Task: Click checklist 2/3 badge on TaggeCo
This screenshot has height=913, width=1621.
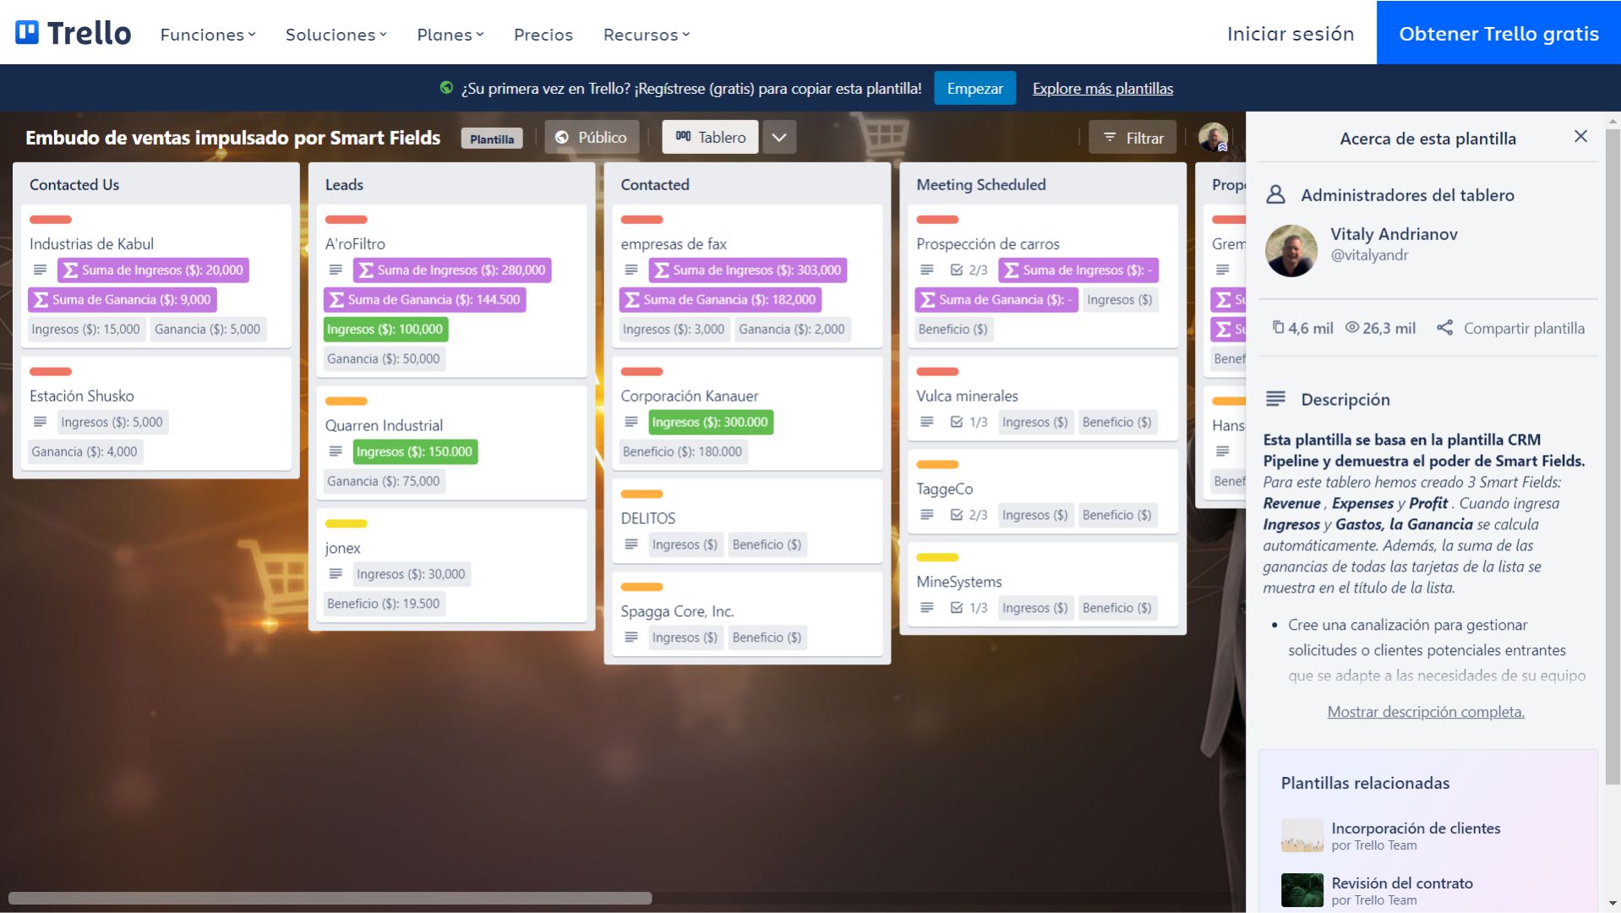Action: 969,515
